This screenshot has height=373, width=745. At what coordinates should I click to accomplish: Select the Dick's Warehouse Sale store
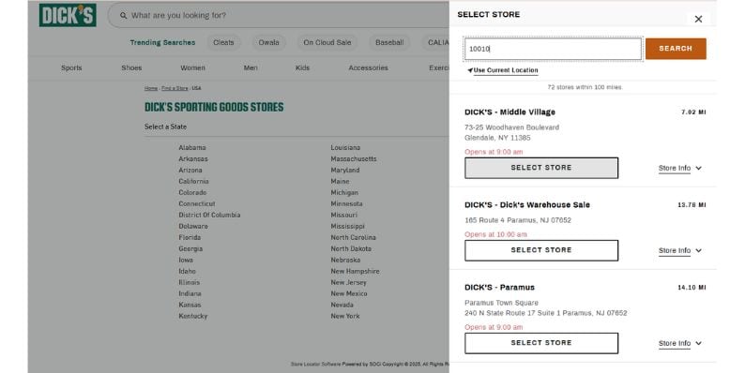point(541,250)
